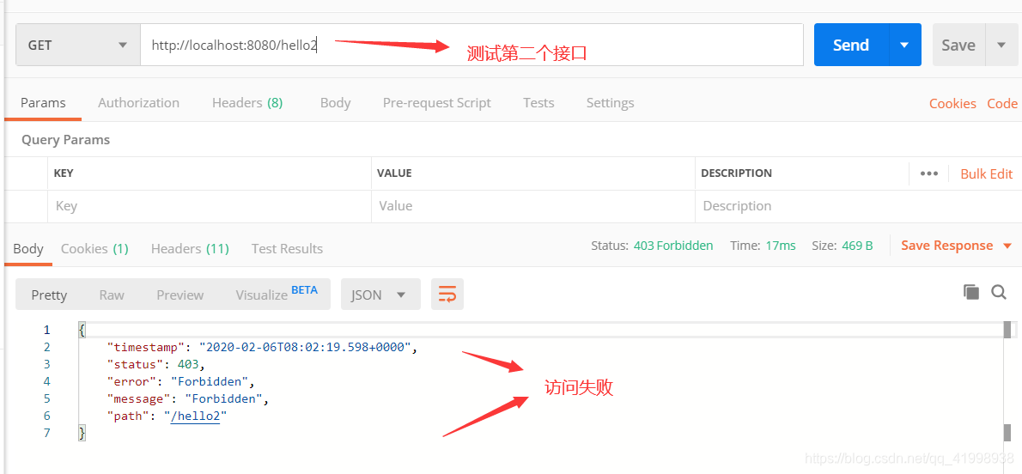1022x474 pixels.
Task: Switch to the Tests tab
Action: pyautogui.click(x=538, y=103)
